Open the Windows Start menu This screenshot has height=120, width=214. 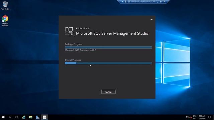pyautogui.click(x=3, y=117)
